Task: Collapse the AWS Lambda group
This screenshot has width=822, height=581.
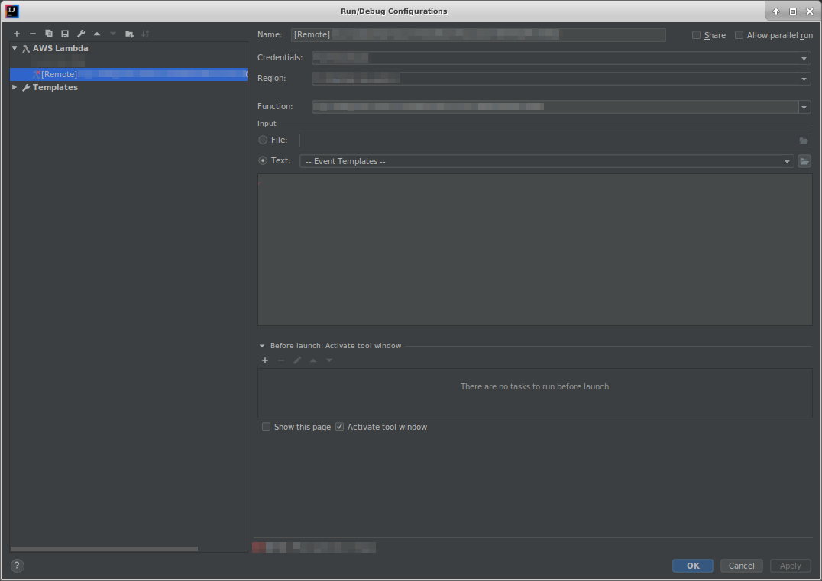Action: click(13, 47)
